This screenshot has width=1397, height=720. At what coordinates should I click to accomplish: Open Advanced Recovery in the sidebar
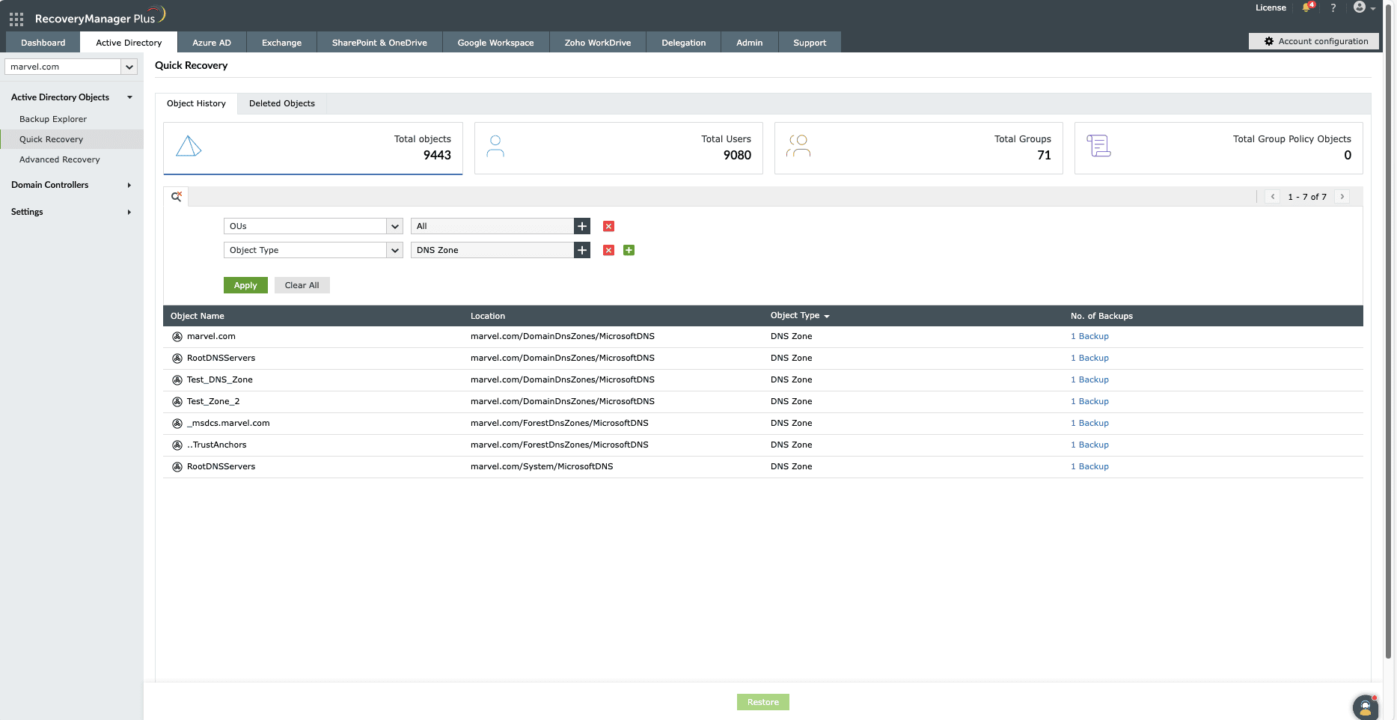(60, 159)
